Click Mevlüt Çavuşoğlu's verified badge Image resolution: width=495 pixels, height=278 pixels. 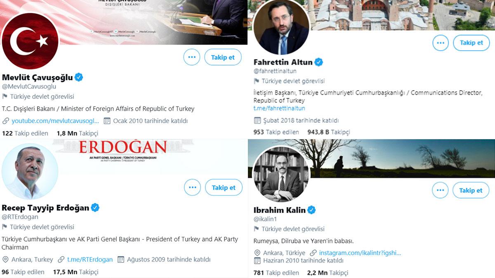[x=79, y=77]
